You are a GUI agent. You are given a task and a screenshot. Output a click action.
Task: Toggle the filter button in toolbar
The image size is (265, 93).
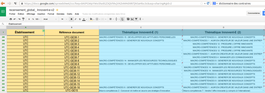[136, 19]
